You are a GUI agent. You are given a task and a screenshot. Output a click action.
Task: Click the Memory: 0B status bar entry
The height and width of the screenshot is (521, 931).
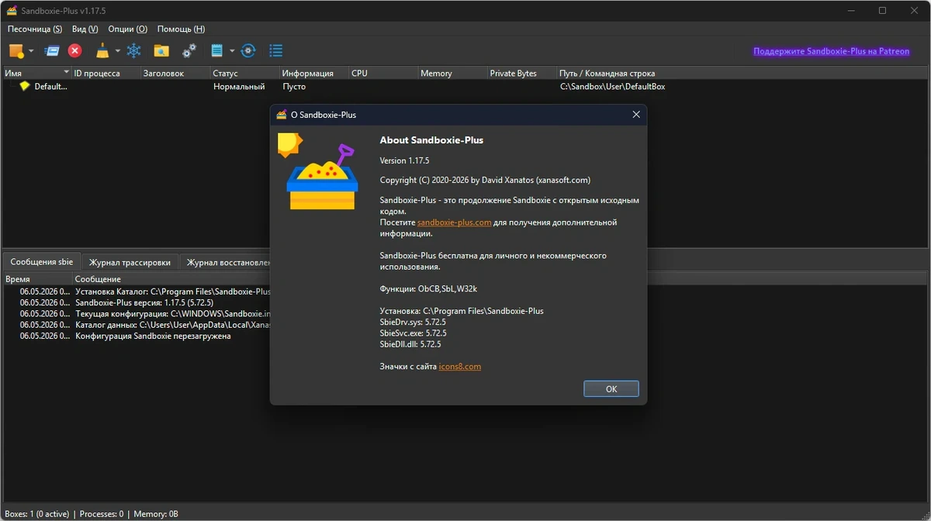[156, 513]
